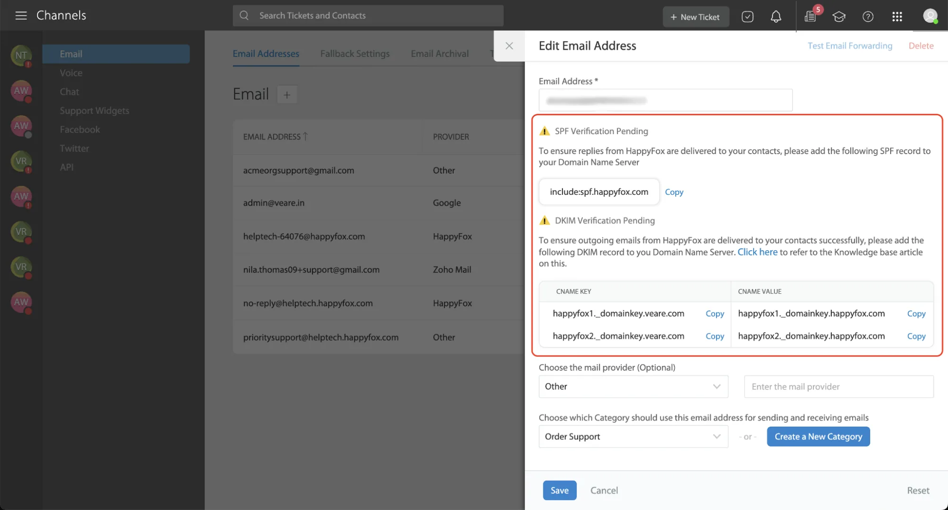Open the help question mark icon
Screen dimensions: 948x510
(868, 17)
